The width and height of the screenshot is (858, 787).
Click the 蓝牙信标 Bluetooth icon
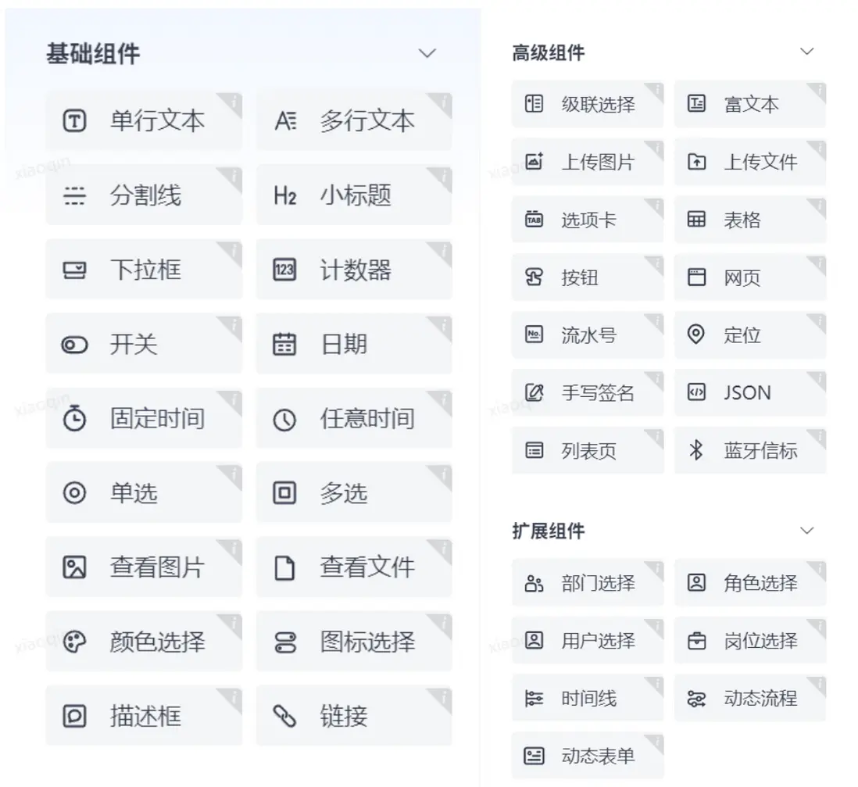click(696, 450)
